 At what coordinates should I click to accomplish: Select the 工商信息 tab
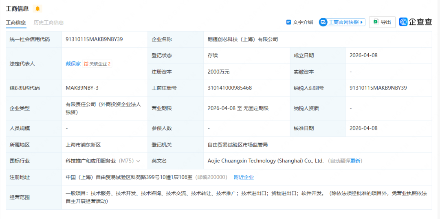click(16, 22)
